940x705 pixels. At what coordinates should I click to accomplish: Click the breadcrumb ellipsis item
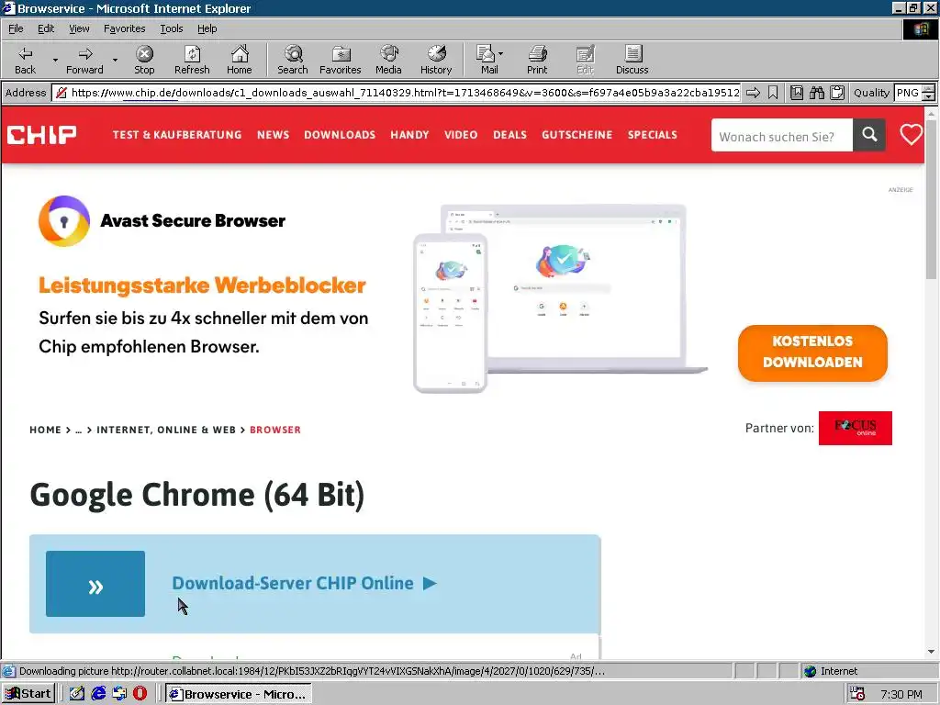pos(79,431)
